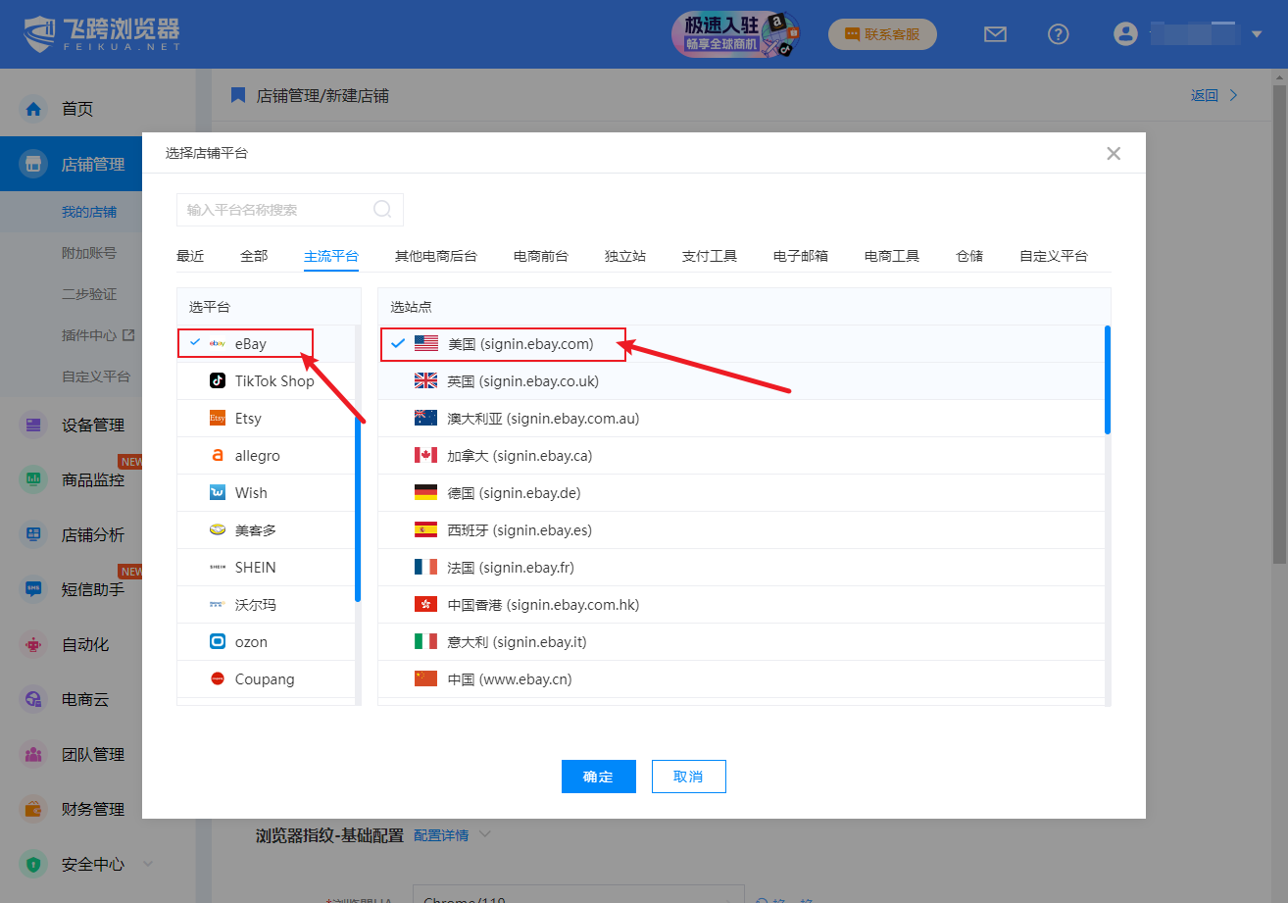Select the checked eBay platform entry

point(250,343)
